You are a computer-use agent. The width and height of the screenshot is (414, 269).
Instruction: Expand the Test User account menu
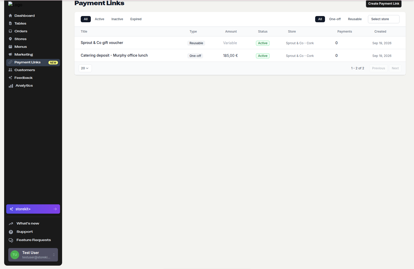[33, 255]
